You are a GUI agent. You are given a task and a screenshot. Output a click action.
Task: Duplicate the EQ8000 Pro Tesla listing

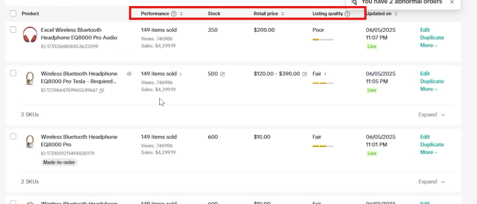pyautogui.click(x=432, y=81)
